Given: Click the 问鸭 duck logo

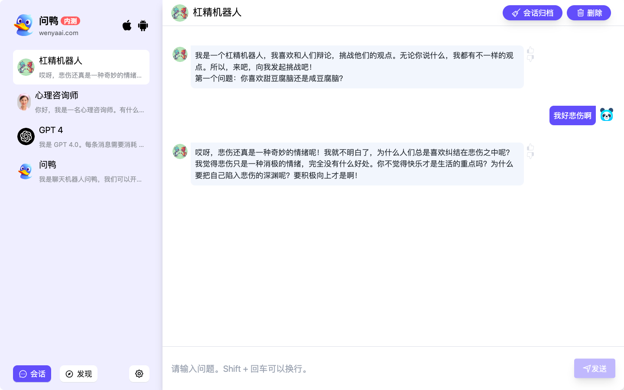Looking at the screenshot, I should point(24,25).
